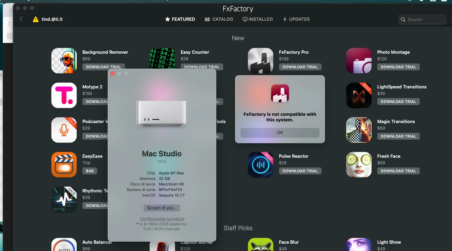Click the tind.@ti.it account label
The width and height of the screenshot is (452, 251).
coord(52,19)
